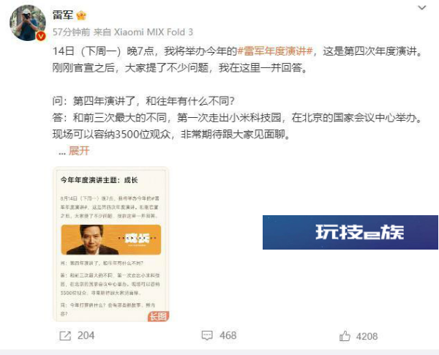The image size is (439, 355).
Task: Expand full post text with 展开
Action: (79, 151)
